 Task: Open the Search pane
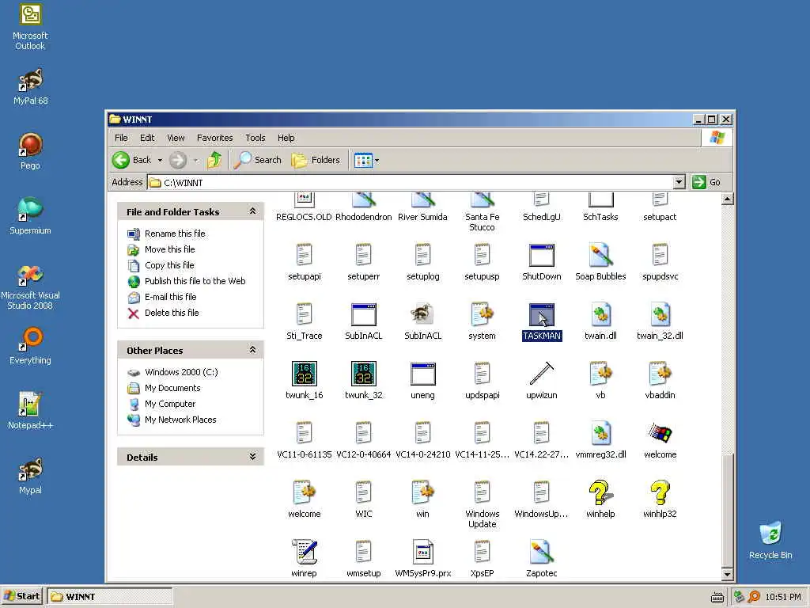pyautogui.click(x=257, y=160)
